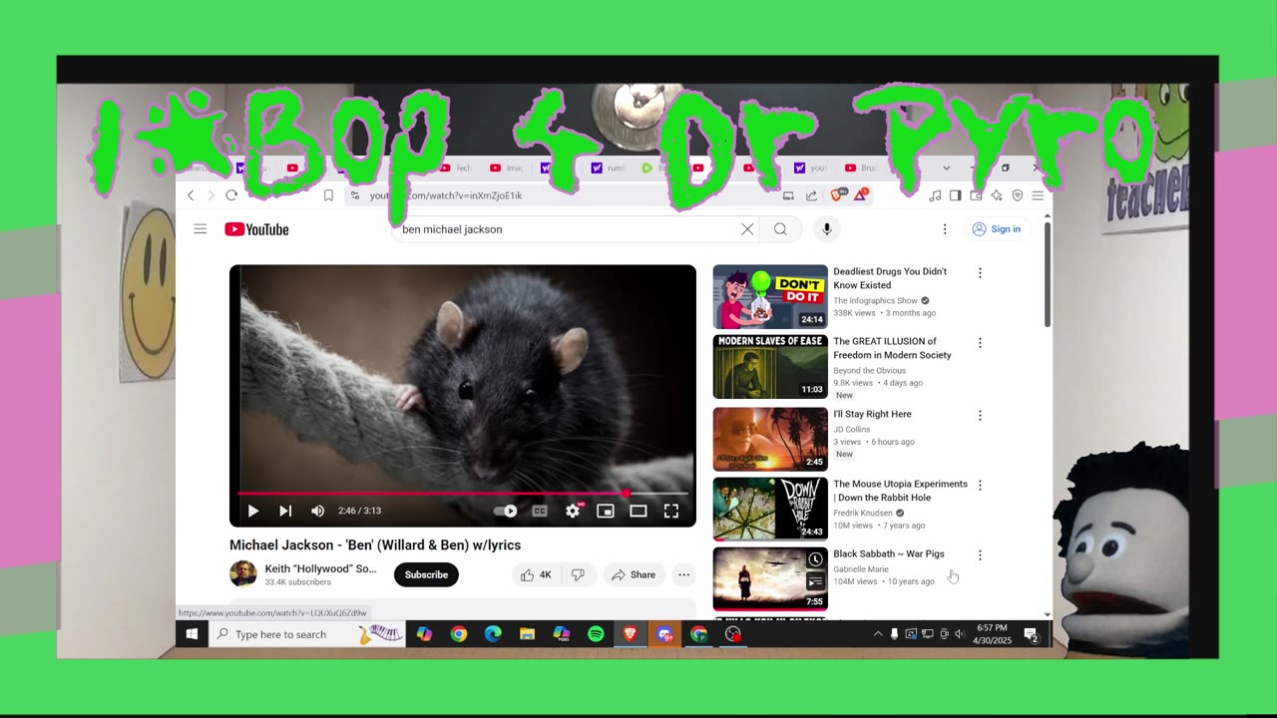Switch to the 'Bruc' YouTube tab

click(x=863, y=168)
